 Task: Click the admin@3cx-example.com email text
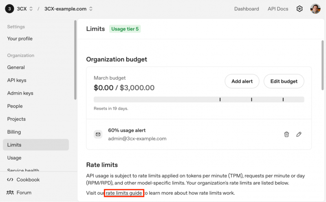137,139
